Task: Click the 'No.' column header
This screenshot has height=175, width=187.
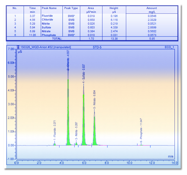Action: (x=15, y=8)
